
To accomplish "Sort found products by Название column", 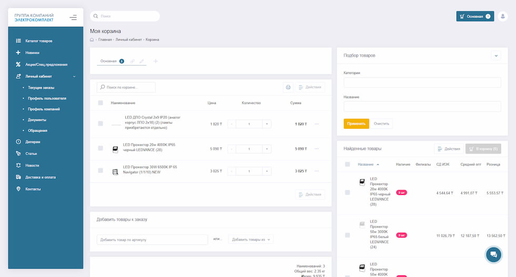I will (365, 165).
